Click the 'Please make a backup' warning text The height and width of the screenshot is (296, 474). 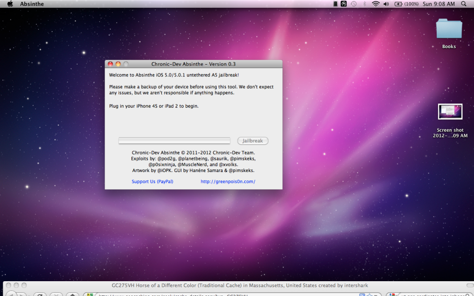point(191,90)
